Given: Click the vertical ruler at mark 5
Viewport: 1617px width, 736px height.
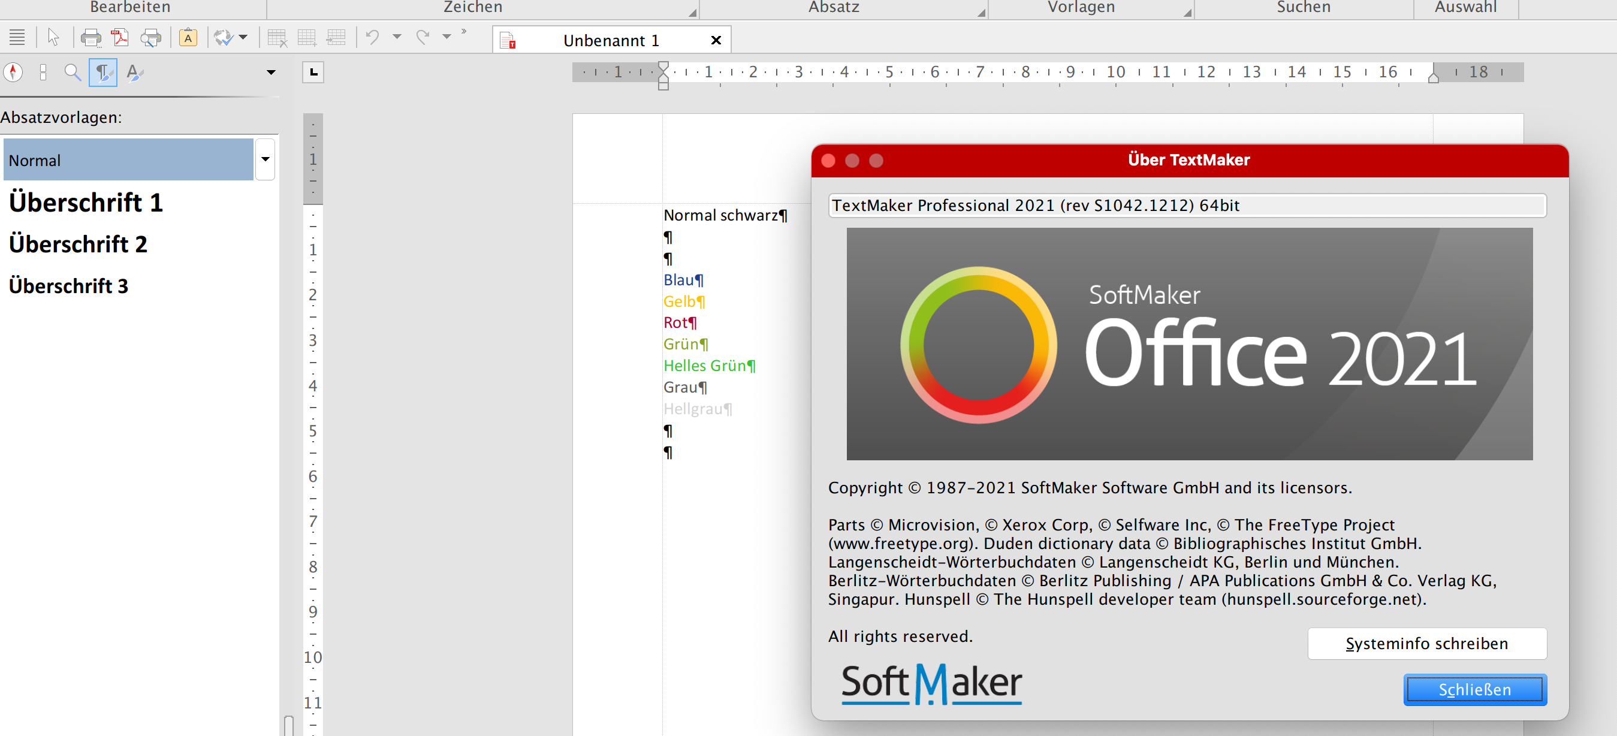Looking at the screenshot, I should [313, 431].
